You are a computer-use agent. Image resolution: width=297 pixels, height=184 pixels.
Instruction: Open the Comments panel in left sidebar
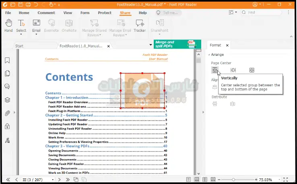7,87
